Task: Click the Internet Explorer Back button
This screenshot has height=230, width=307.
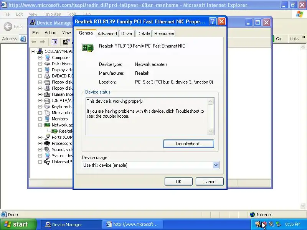Action: [x=13, y=26]
